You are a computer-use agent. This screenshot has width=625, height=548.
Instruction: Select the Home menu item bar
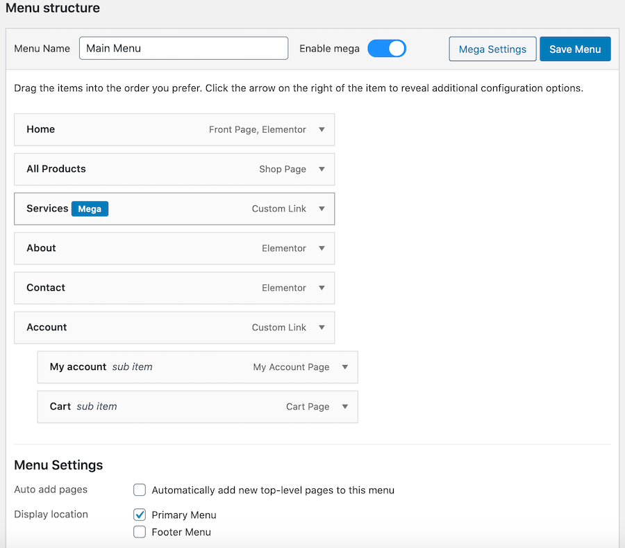pos(125,129)
